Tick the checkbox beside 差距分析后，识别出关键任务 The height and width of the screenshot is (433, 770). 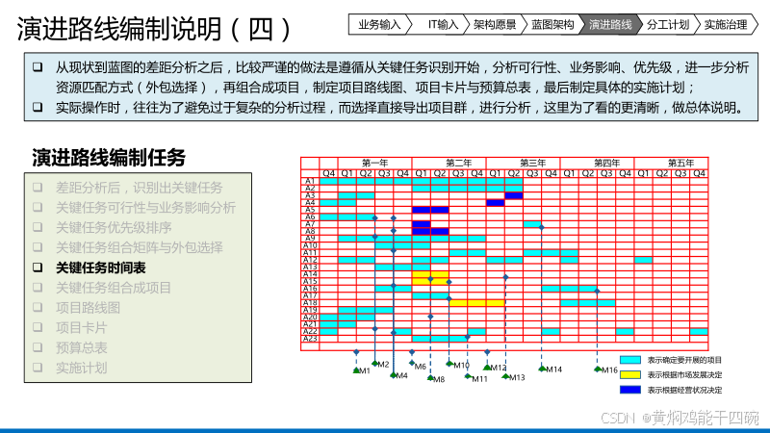[x=38, y=188]
